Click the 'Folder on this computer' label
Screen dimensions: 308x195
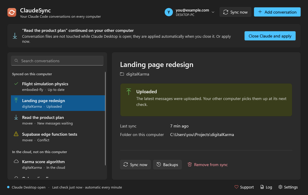[142, 135]
